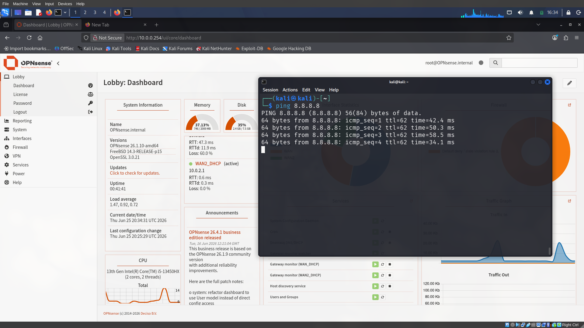Open terminal Actions menu
The width and height of the screenshot is (584, 328).
(x=290, y=90)
